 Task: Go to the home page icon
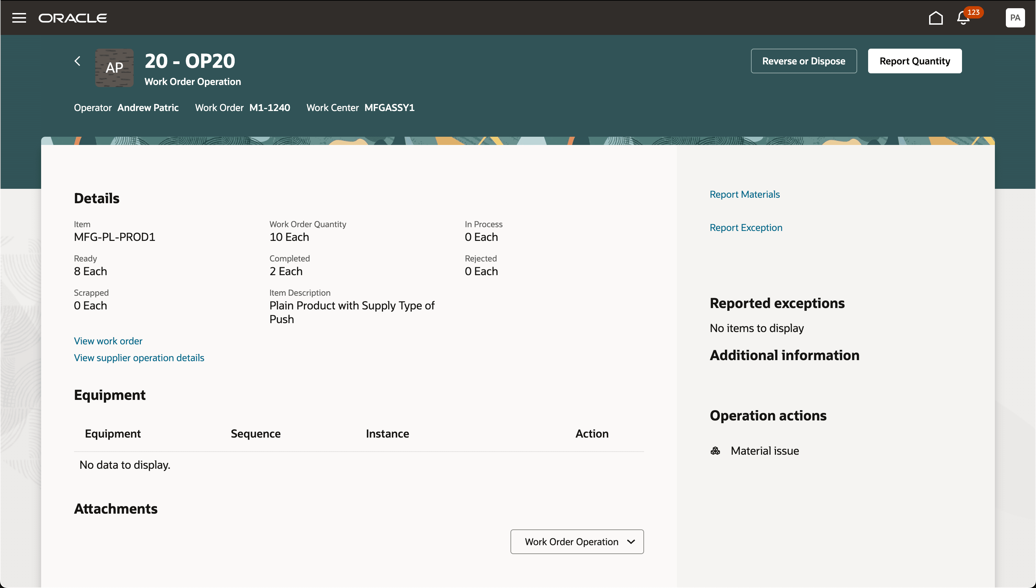(936, 18)
